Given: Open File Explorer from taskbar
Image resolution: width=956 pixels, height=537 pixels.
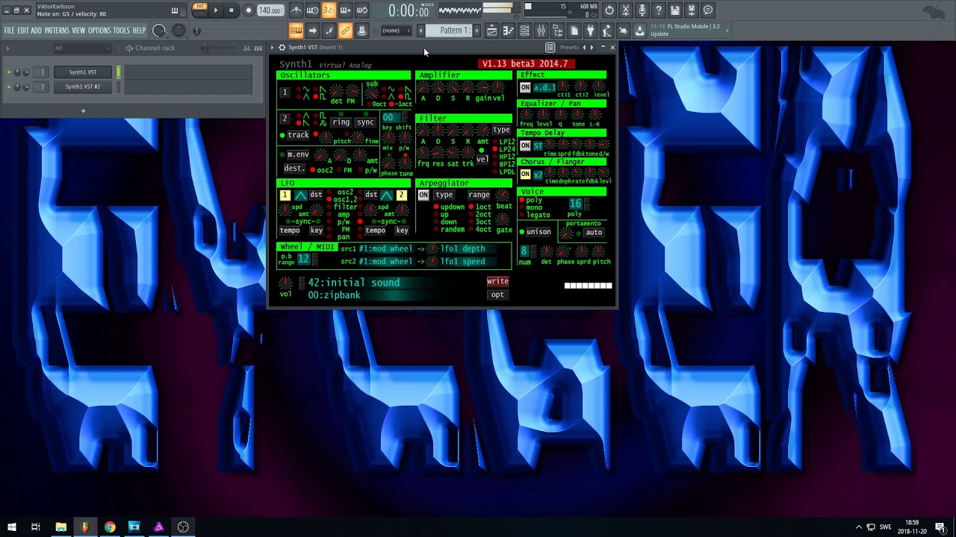Looking at the screenshot, I should coord(61,527).
